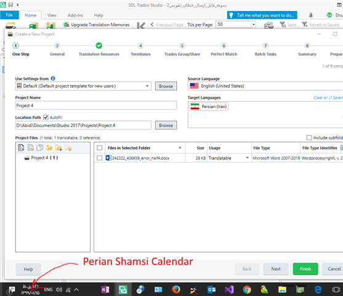Open Google Chrome from the taskbar
This screenshot has width=343, height=296.
pyautogui.click(x=247, y=290)
